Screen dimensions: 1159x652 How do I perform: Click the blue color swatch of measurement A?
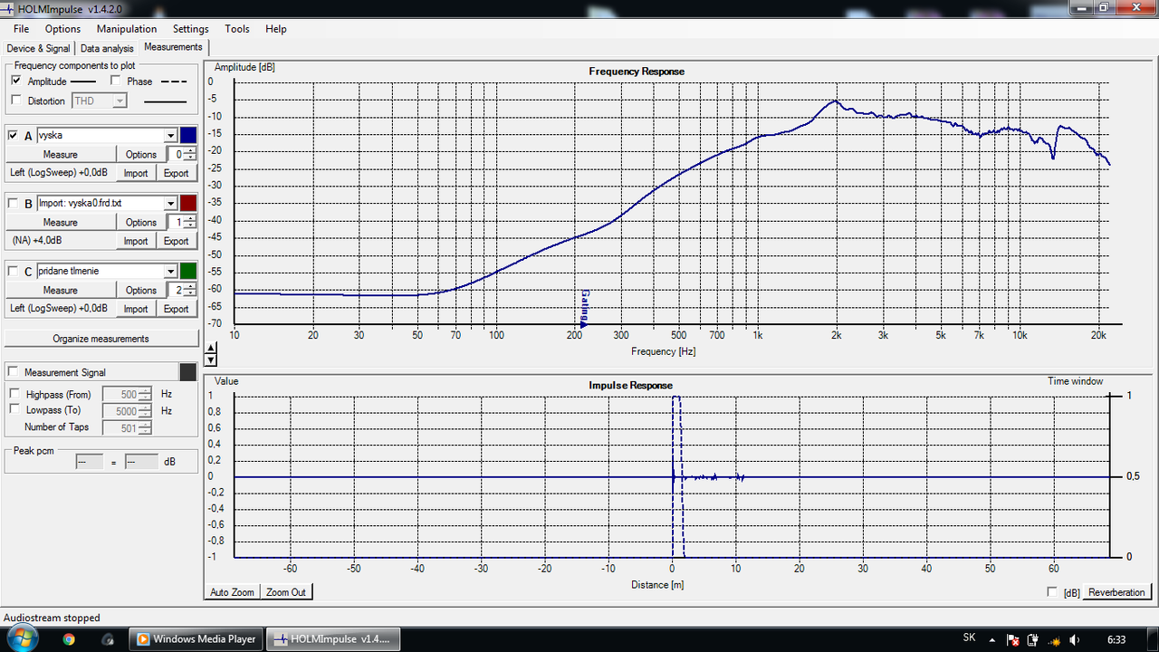tap(188, 135)
